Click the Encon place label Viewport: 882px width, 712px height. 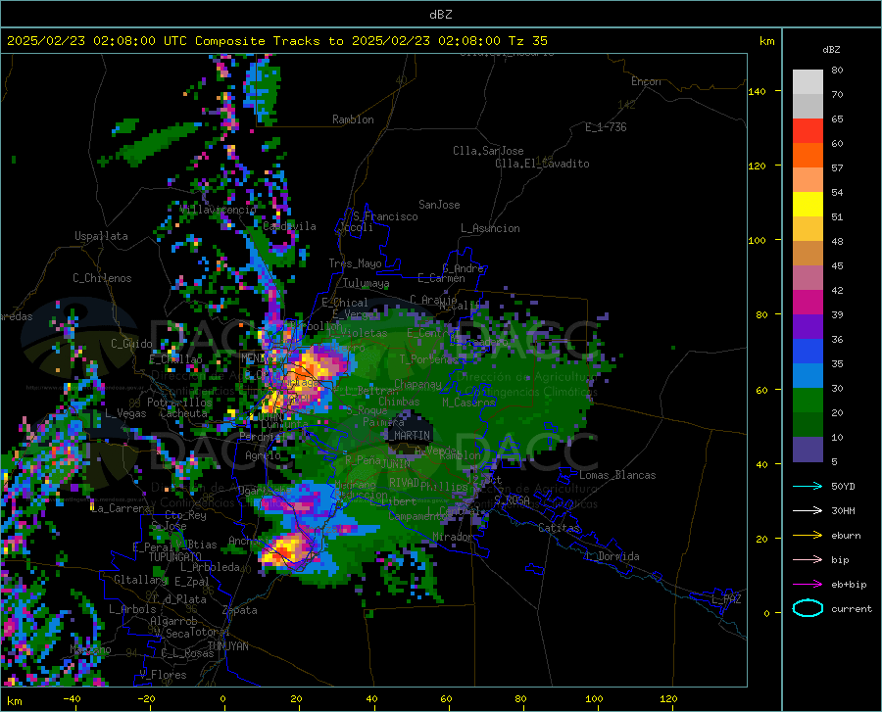pyautogui.click(x=646, y=81)
